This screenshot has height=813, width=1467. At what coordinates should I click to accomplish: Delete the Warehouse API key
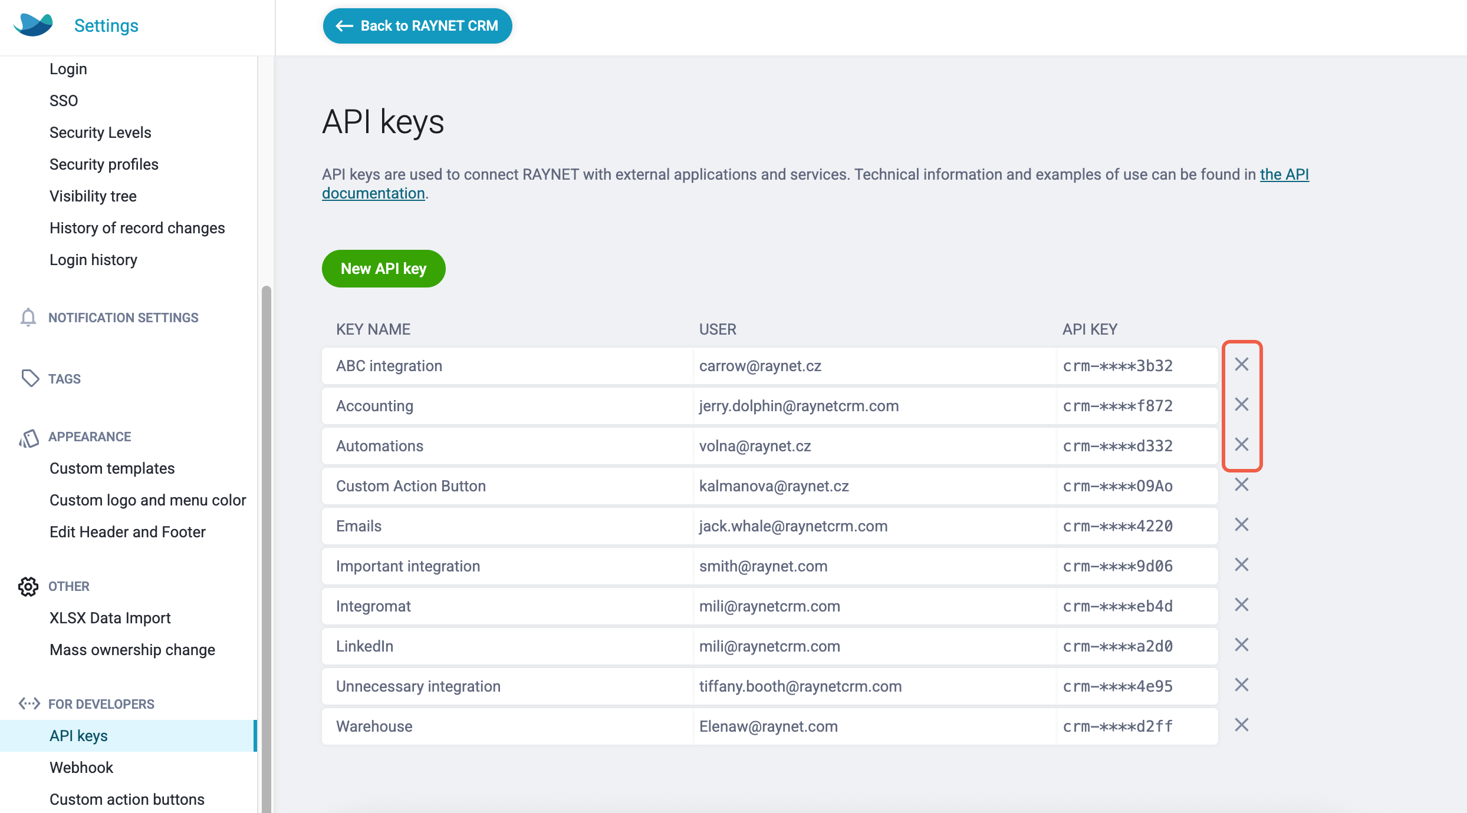point(1242,725)
